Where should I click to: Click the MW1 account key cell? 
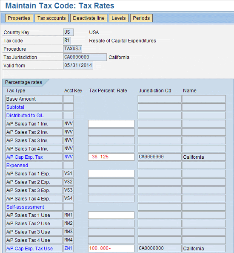pos(68,215)
